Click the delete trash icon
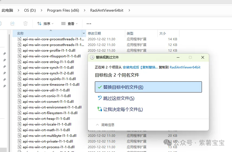Image resolution: width=232 pixels, height=152 pixels. 25,24
